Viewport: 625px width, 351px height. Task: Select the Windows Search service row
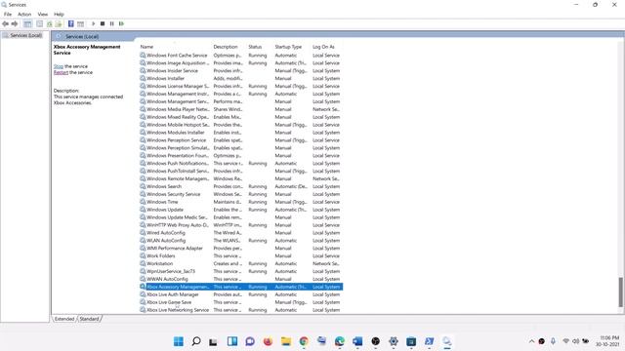pyautogui.click(x=241, y=186)
